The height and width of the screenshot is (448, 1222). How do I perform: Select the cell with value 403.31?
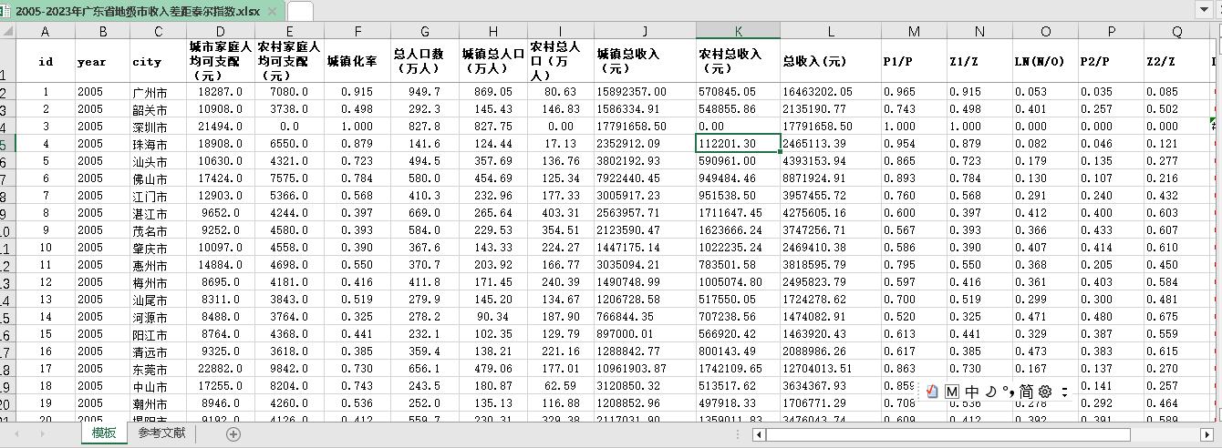(561, 213)
